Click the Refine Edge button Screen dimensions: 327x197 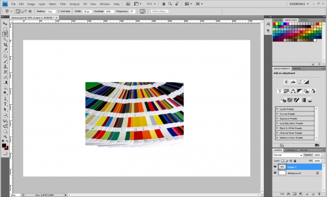pos(160,11)
